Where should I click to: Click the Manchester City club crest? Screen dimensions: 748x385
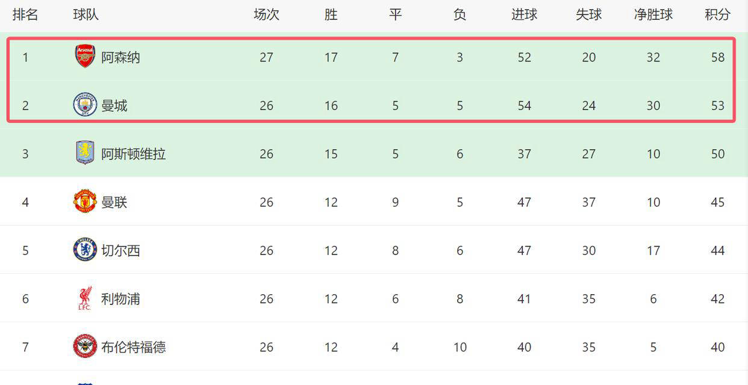[85, 105]
